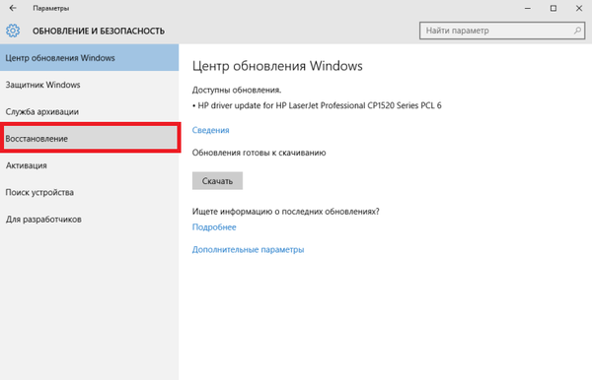Select 'Активация' in sidebar
Viewport: 592px width, 380px height.
pyautogui.click(x=89, y=165)
